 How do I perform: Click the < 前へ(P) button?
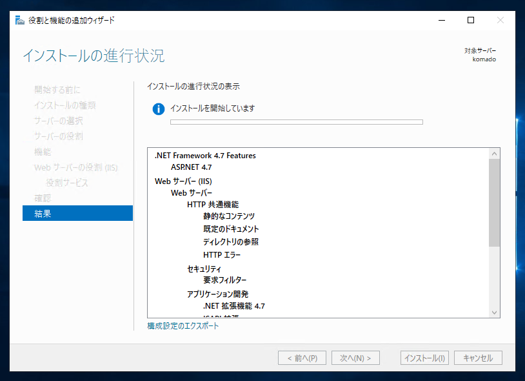click(302, 358)
